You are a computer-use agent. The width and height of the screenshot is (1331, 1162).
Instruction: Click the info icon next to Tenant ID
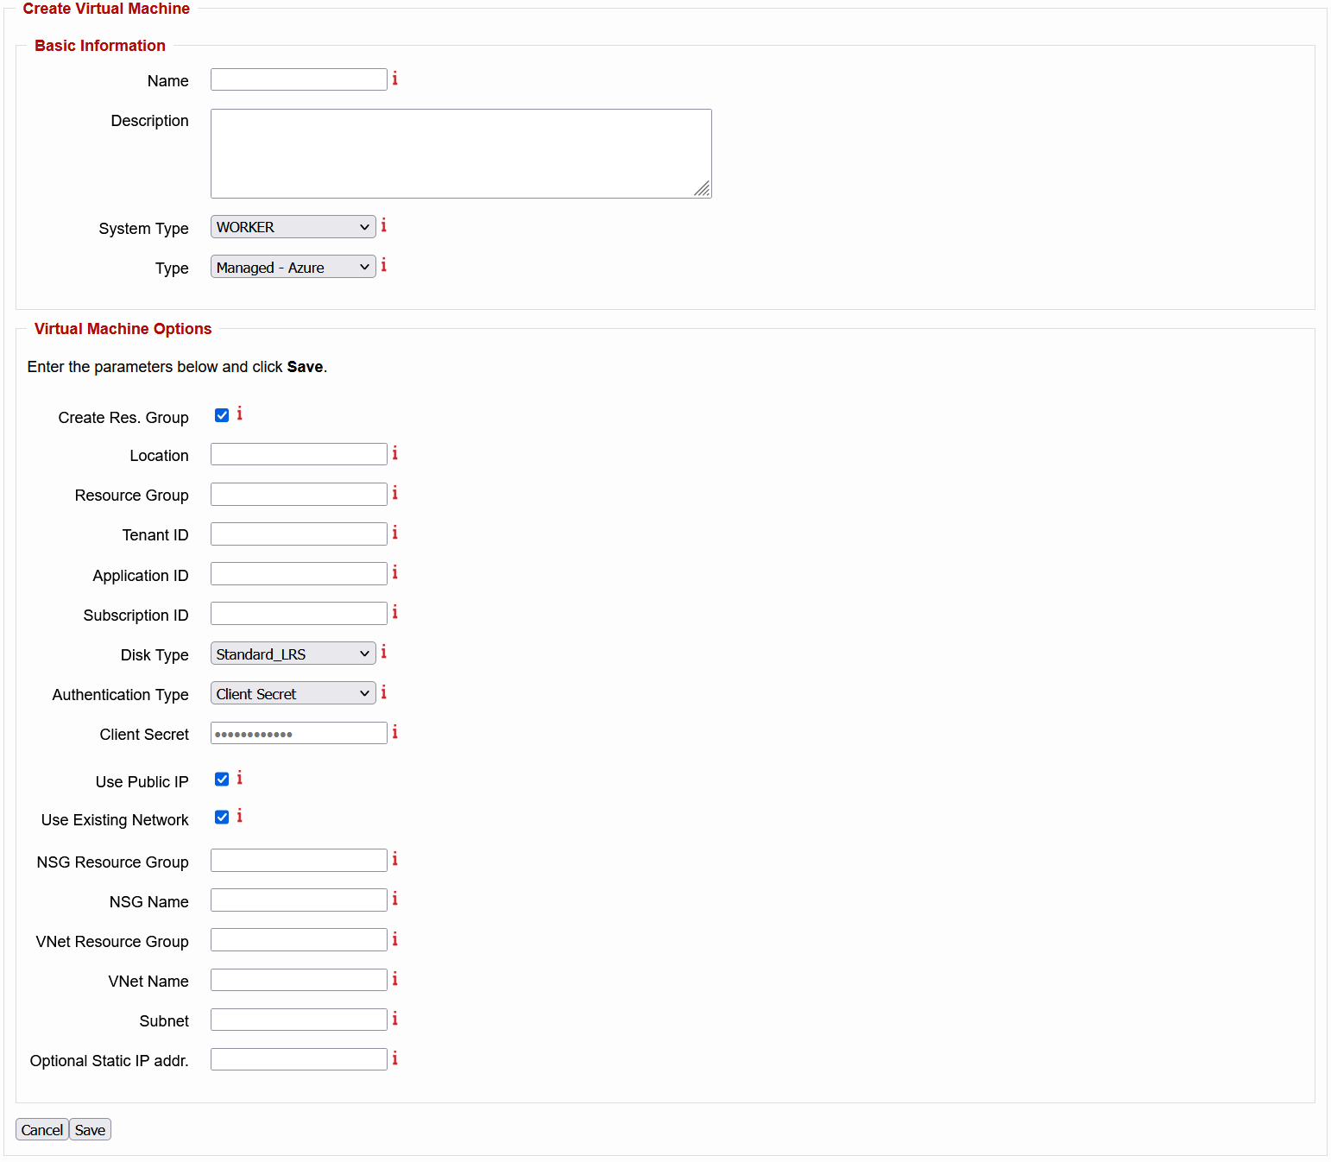tap(395, 533)
